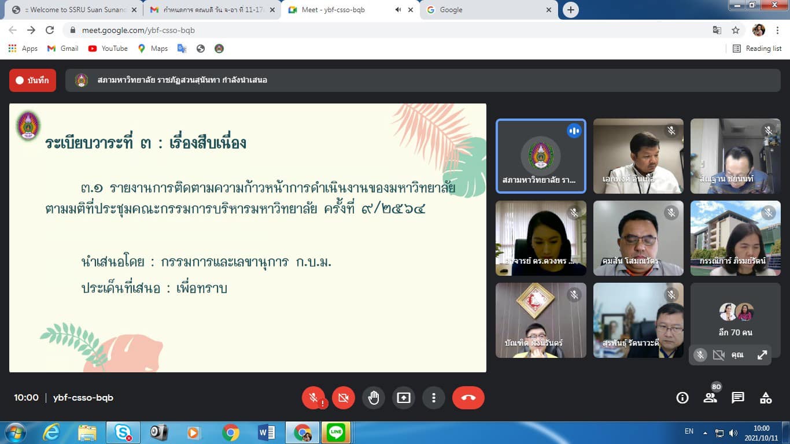Screen dimensions: 790x444
Task: Click the red leave call button
Action: tap(468, 398)
